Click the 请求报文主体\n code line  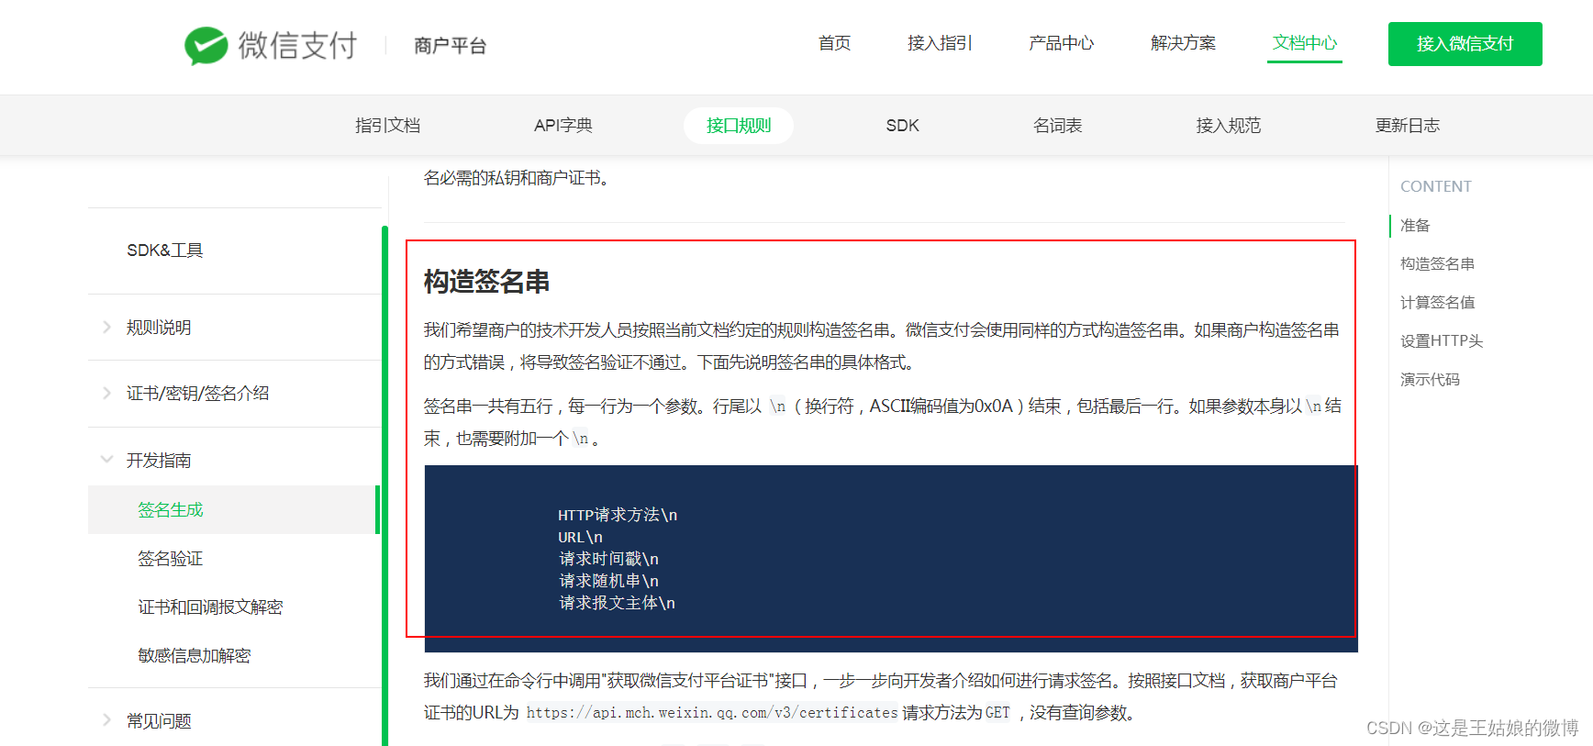pyautogui.click(x=617, y=603)
